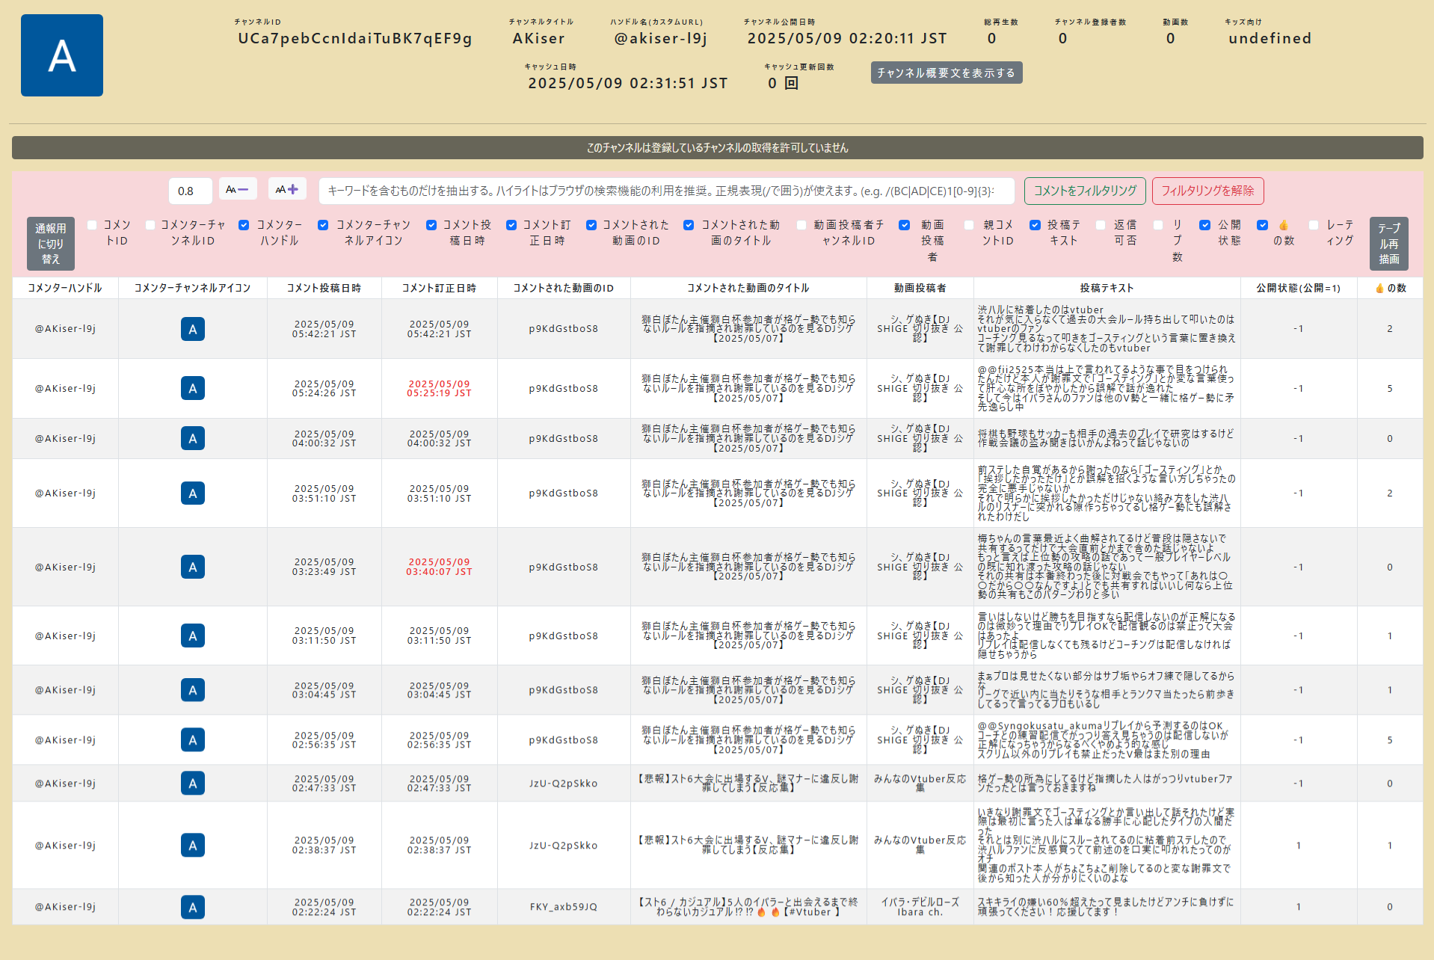The image size is (1434, 960).
Task: Click commenter icon in the 04:00:32 row
Action: pyautogui.click(x=193, y=438)
